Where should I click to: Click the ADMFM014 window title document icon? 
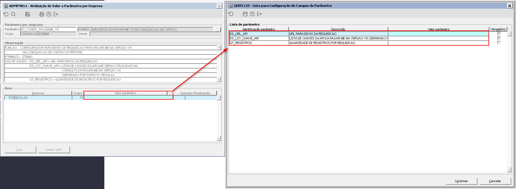point(6,6)
